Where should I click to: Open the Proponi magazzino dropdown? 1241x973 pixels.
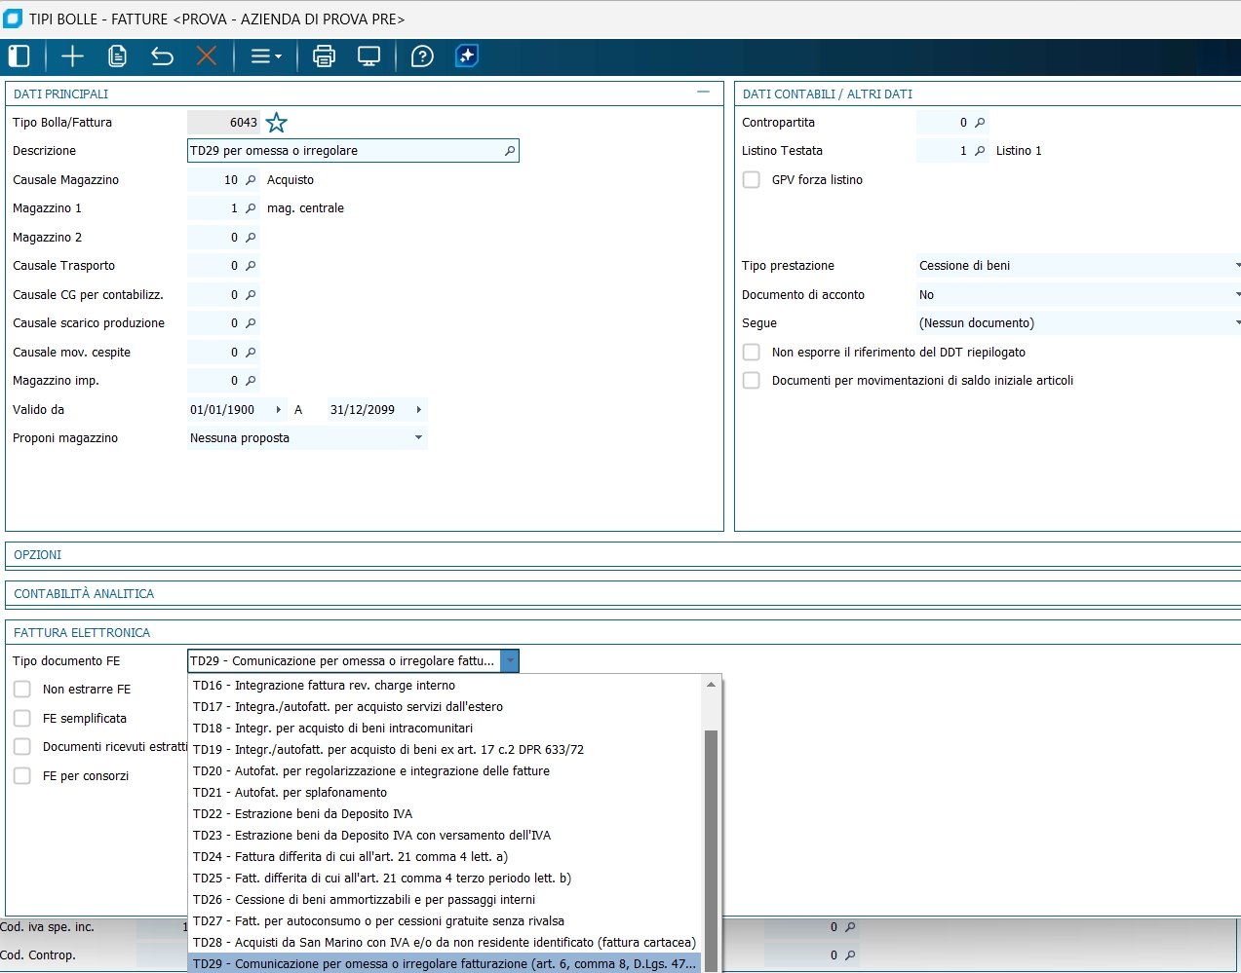click(418, 438)
